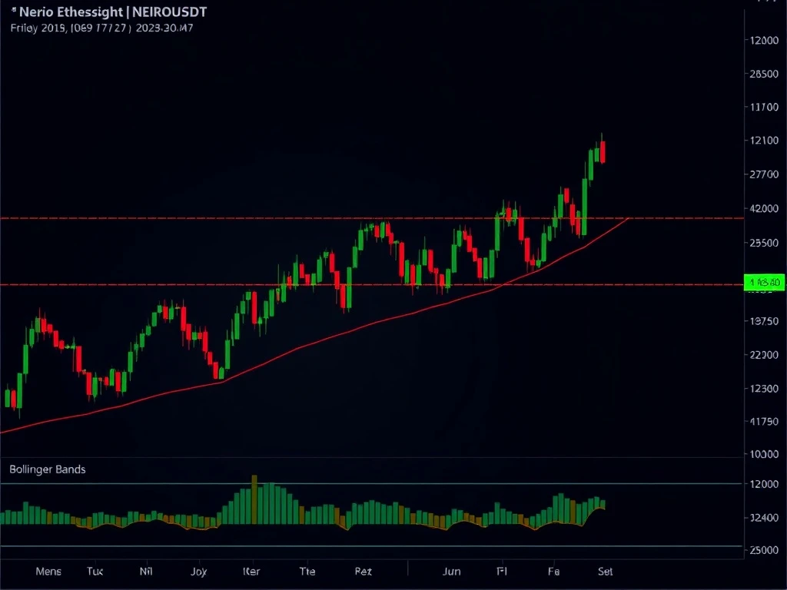This screenshot has height=590, width=787.
Task: Select the Tuk time axis label
Action: pos(95,572)
